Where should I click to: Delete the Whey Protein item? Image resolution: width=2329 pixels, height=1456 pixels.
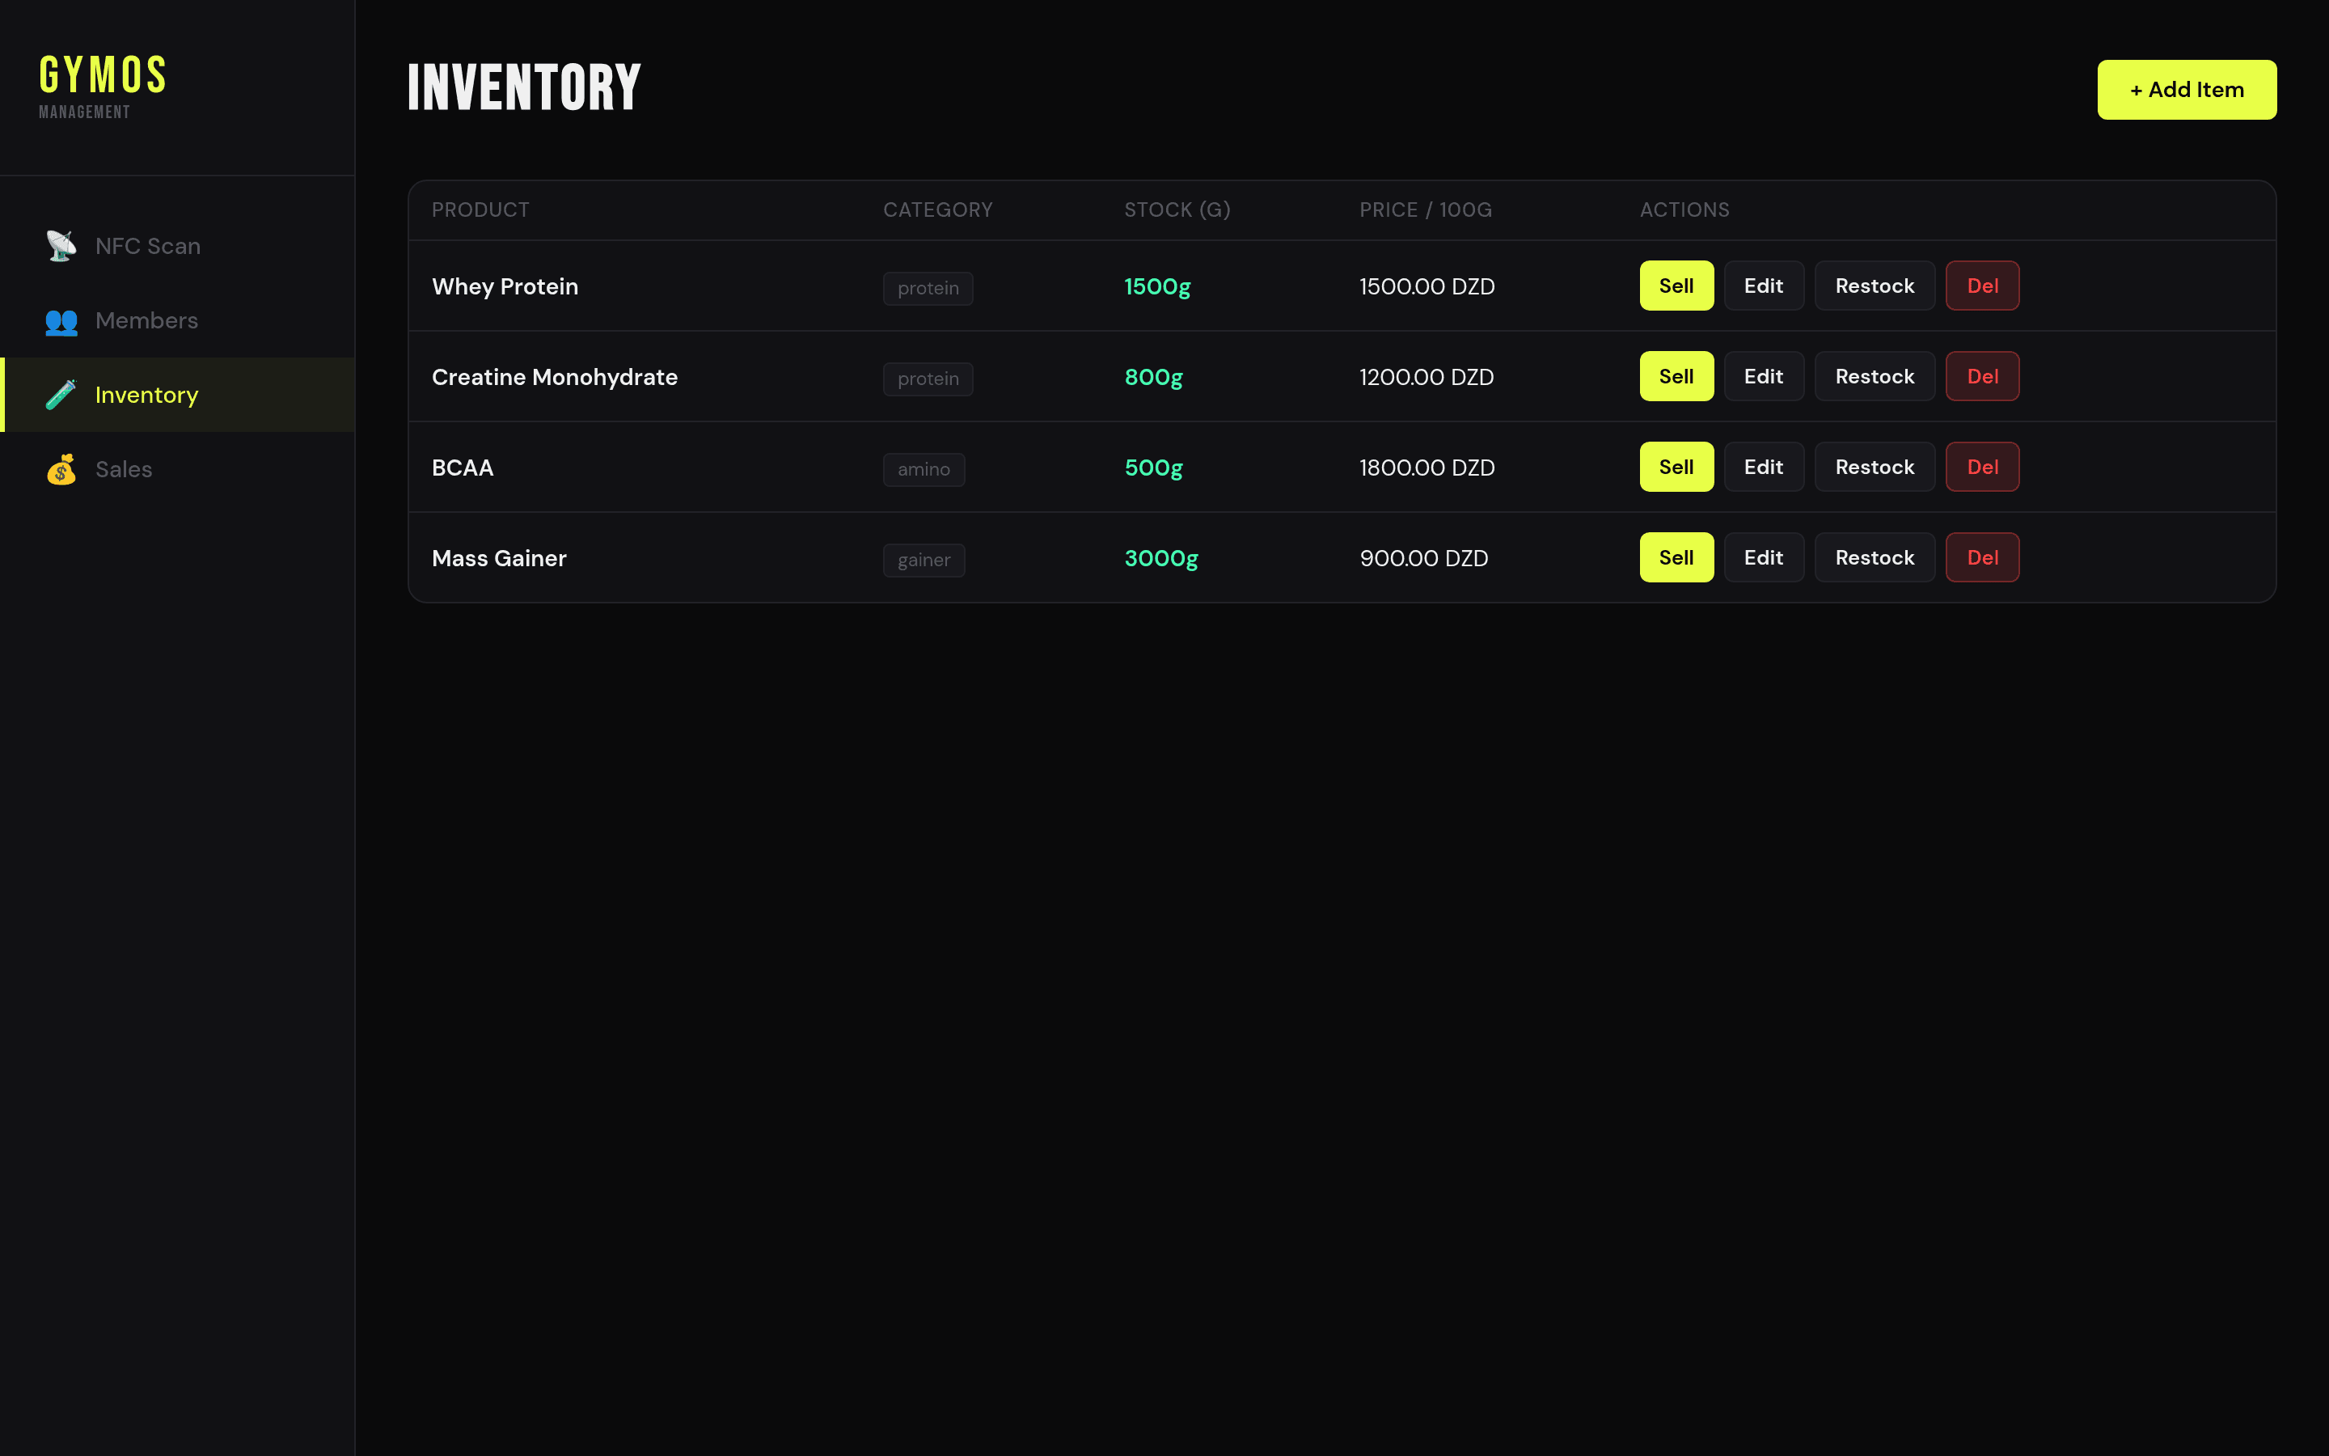click(1983, 286)
